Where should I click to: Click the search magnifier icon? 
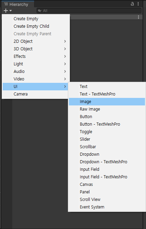pos(40,11)
